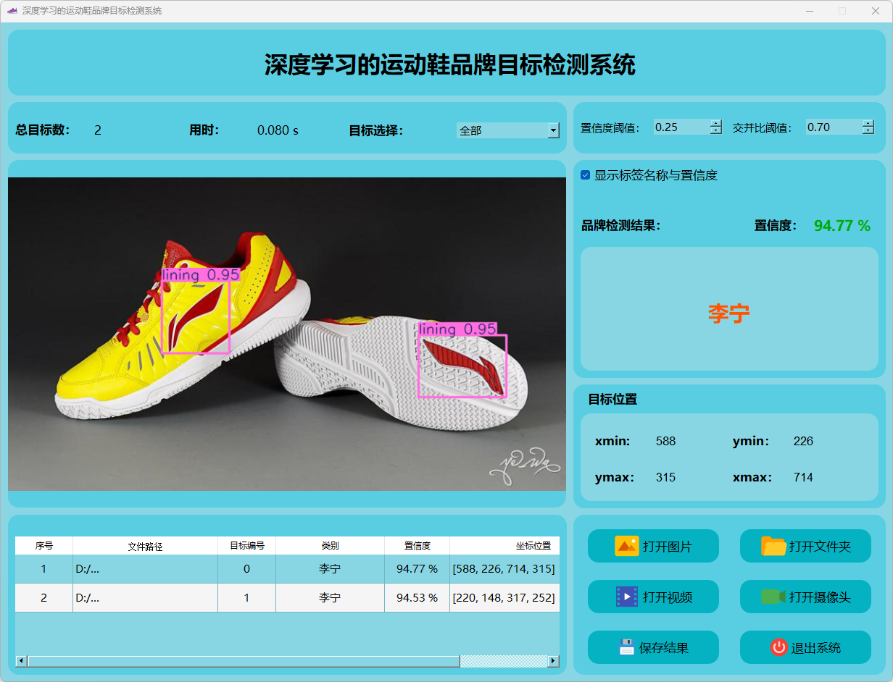Click the 打开摄像头 button
The image size is (893, 682).
[x=805, y=597]
